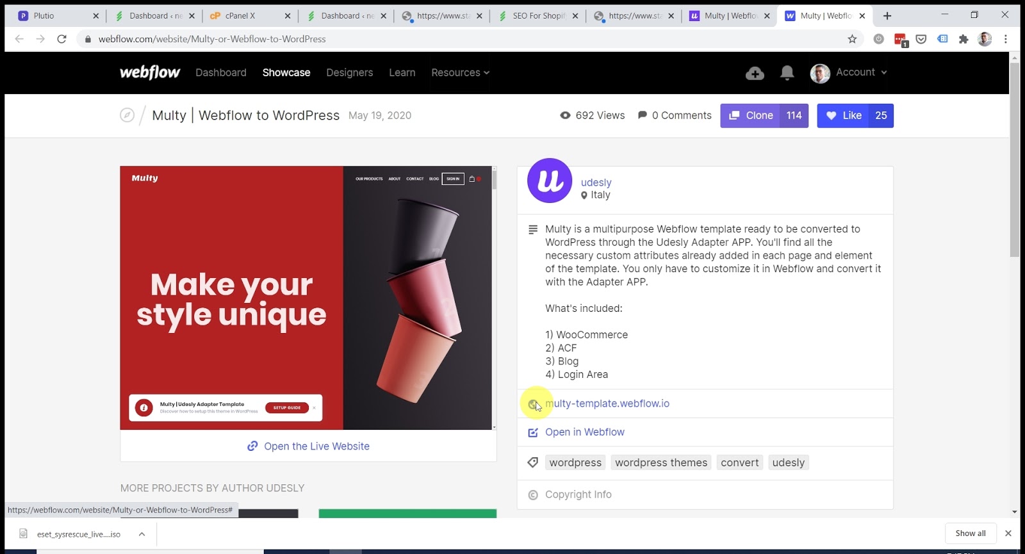Click the Open in Webflow edit icon
Viewport: 1025px width, 554px height.
532,432
